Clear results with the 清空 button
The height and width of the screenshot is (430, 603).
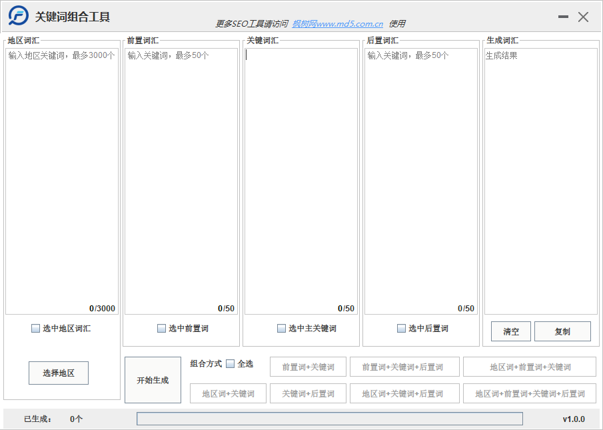click(x=511, y=331)
